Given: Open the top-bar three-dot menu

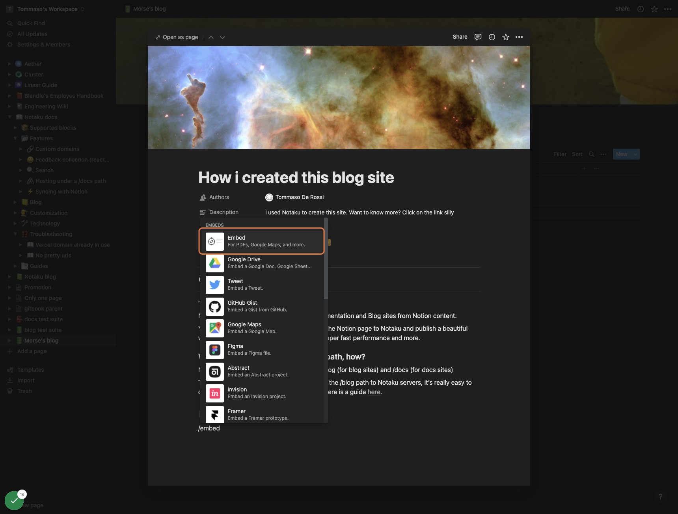Looking at the screenshot, I should coord(668,9).
